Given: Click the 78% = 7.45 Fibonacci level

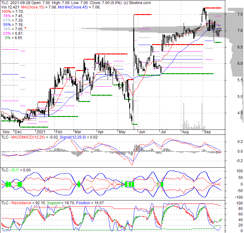Looking at the screenshot, I should tap(13, 16).
